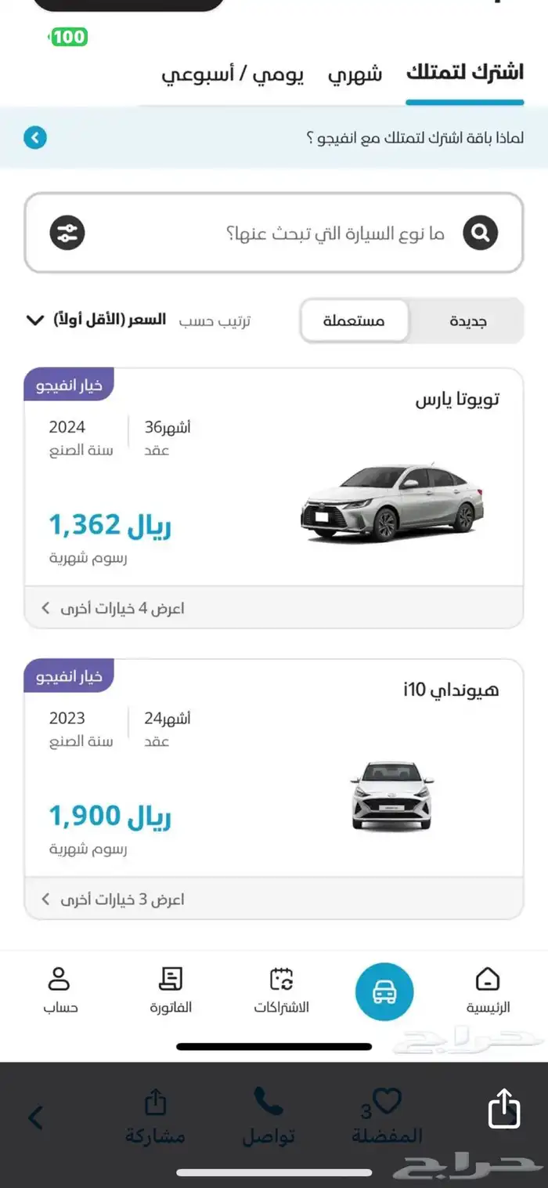The height and width of the screenshot is (1188, 548).
Task: Open الاشتراكات subscriptions icon
Action: pos(282,988)
